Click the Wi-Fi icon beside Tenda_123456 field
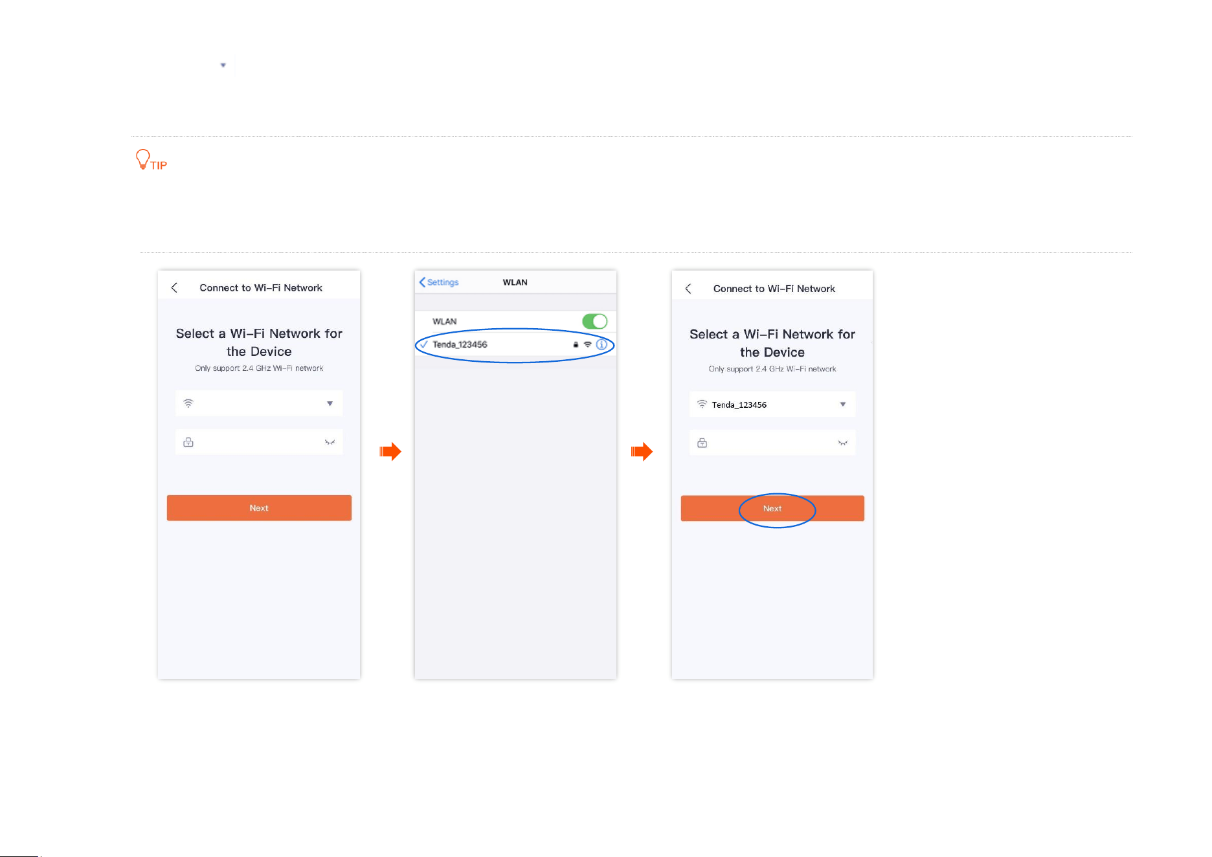 702,404
